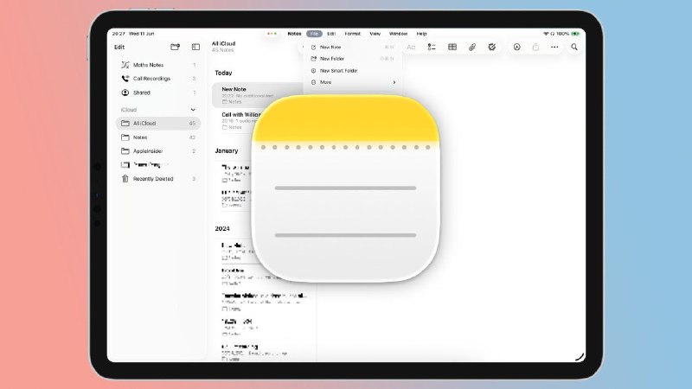This screenshot has height=389, width=692.
Task: Click the '2024' section heading
Action: click(x=222, y=228)
